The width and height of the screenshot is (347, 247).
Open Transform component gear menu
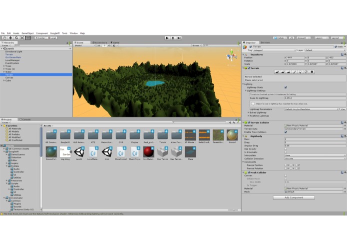pyautogui.click(x=346, y=54)
